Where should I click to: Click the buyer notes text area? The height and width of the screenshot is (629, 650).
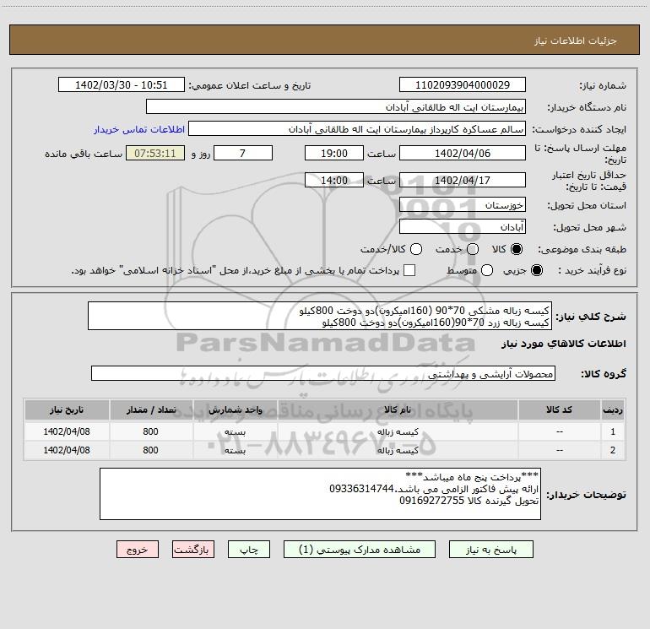click(321, 494)
